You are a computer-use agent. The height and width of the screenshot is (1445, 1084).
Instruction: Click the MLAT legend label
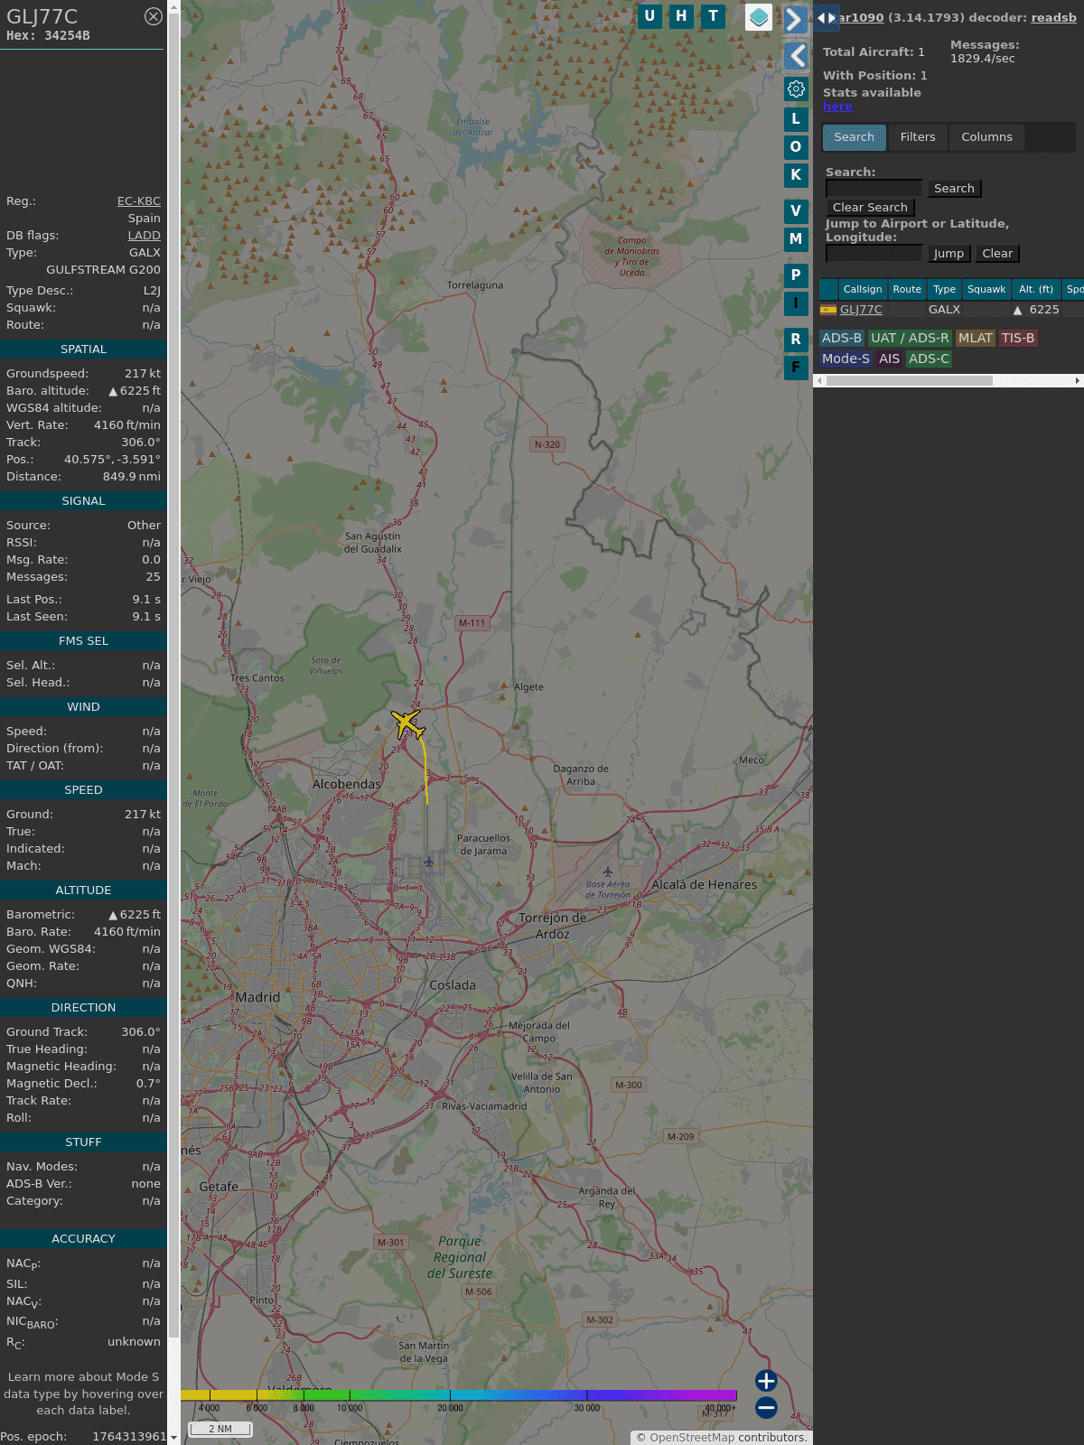[976, 339]
